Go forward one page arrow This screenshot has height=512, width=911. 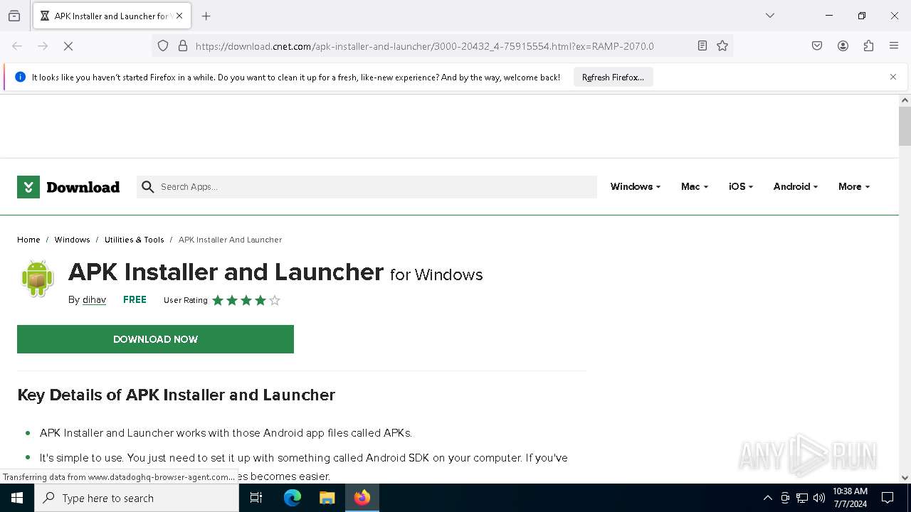[43, 46]
